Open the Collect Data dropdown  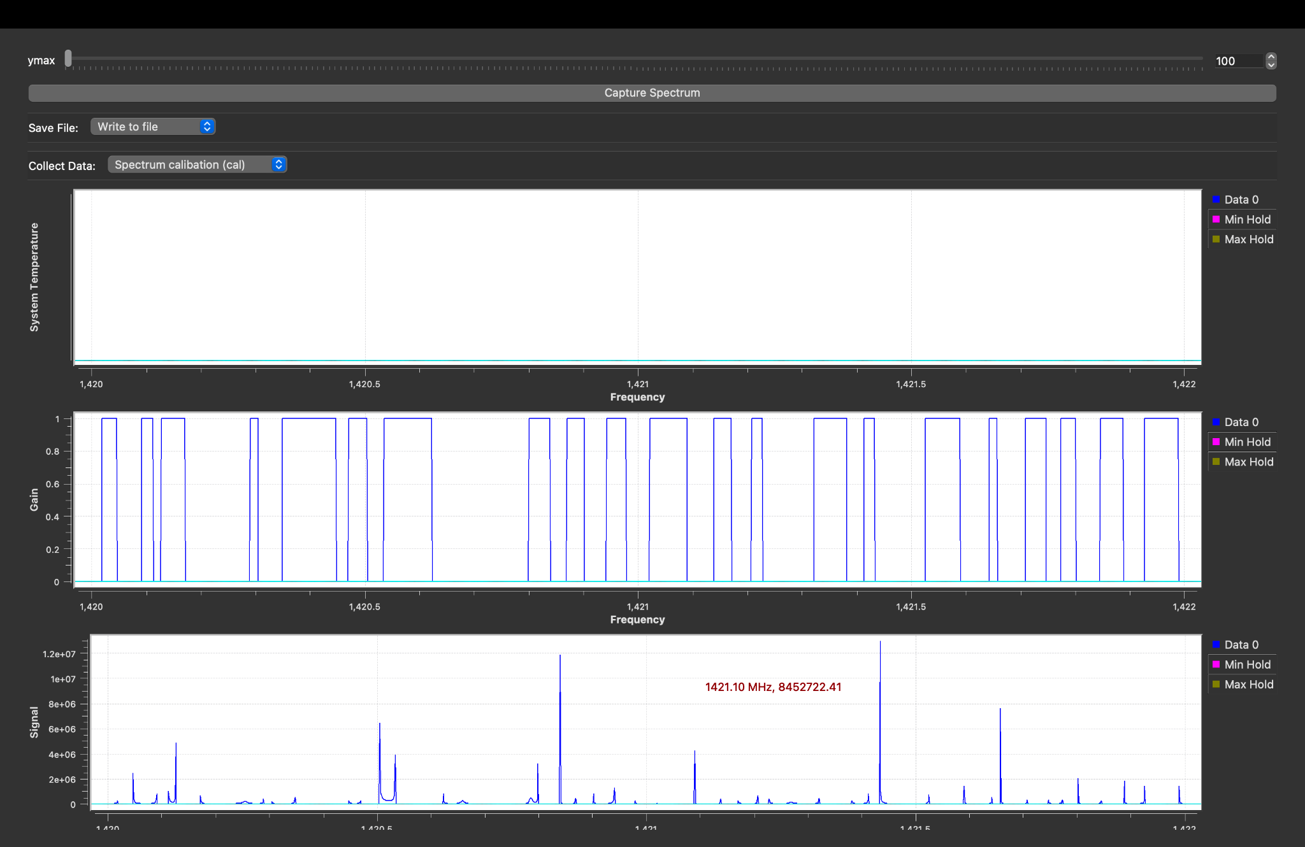(198, 165)
